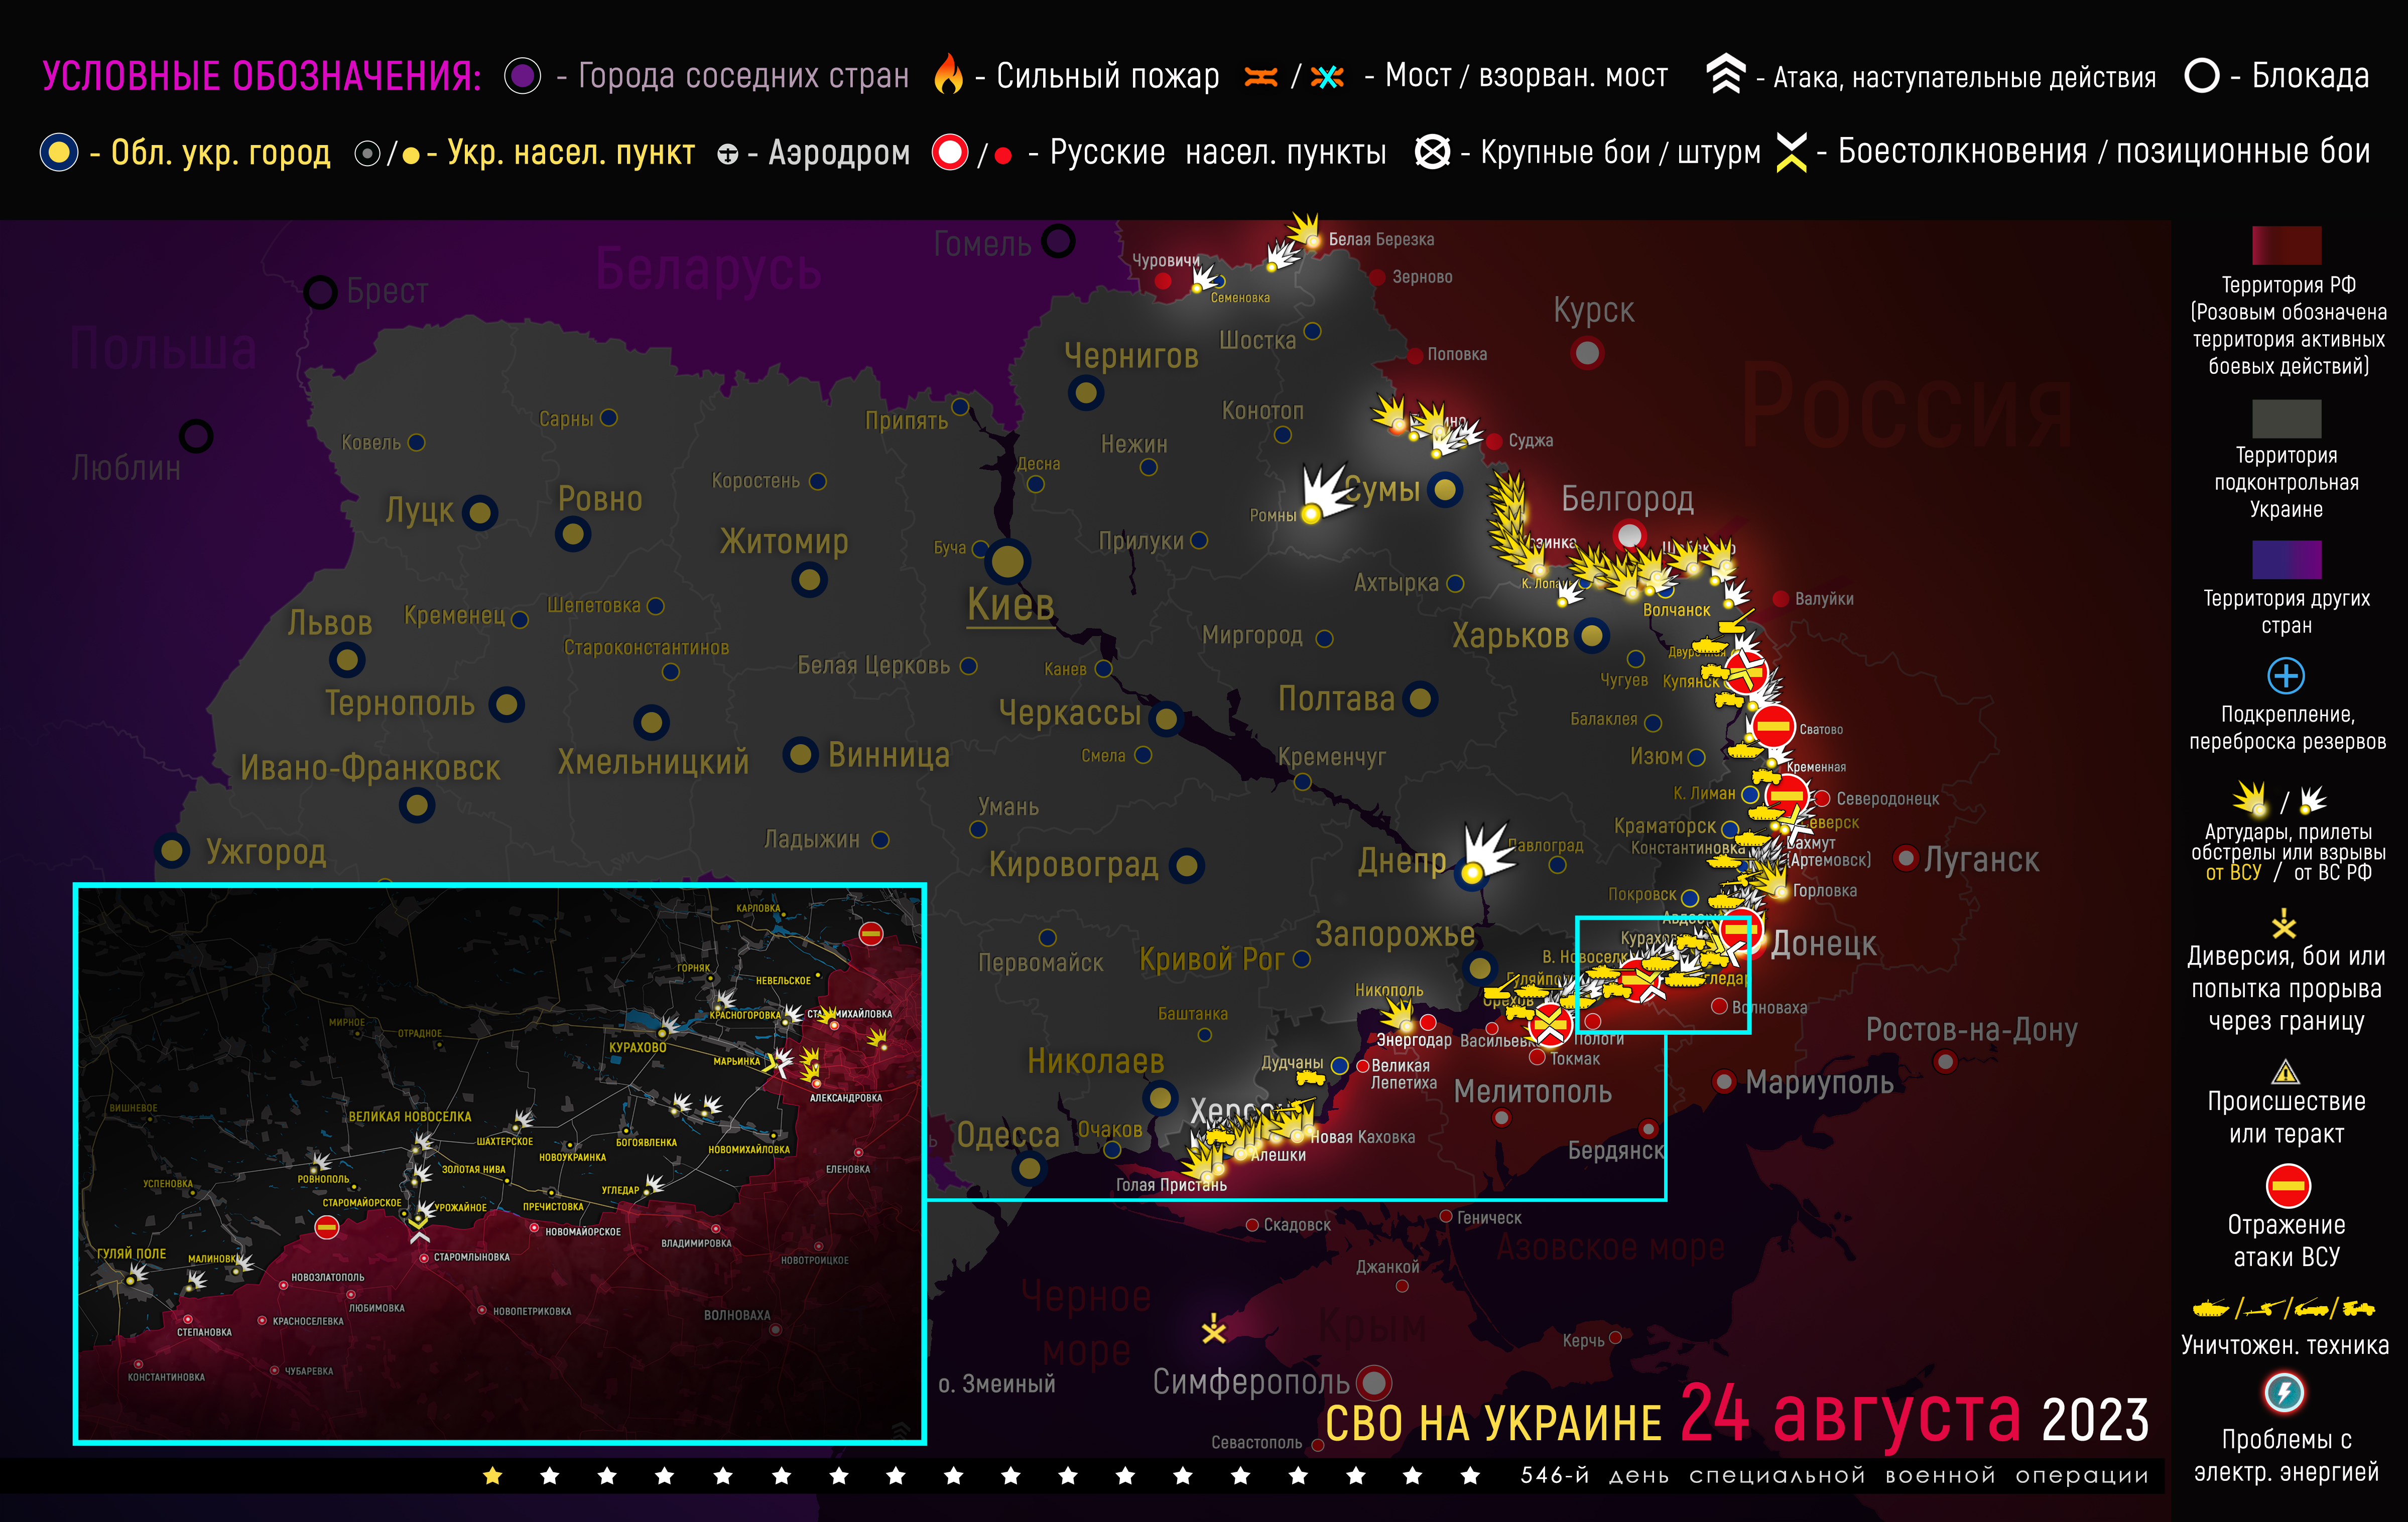Click the blockade circle legend icon
Image resolution: width=2408 pixels, height=1522 pixels.
click(2201, 75)
